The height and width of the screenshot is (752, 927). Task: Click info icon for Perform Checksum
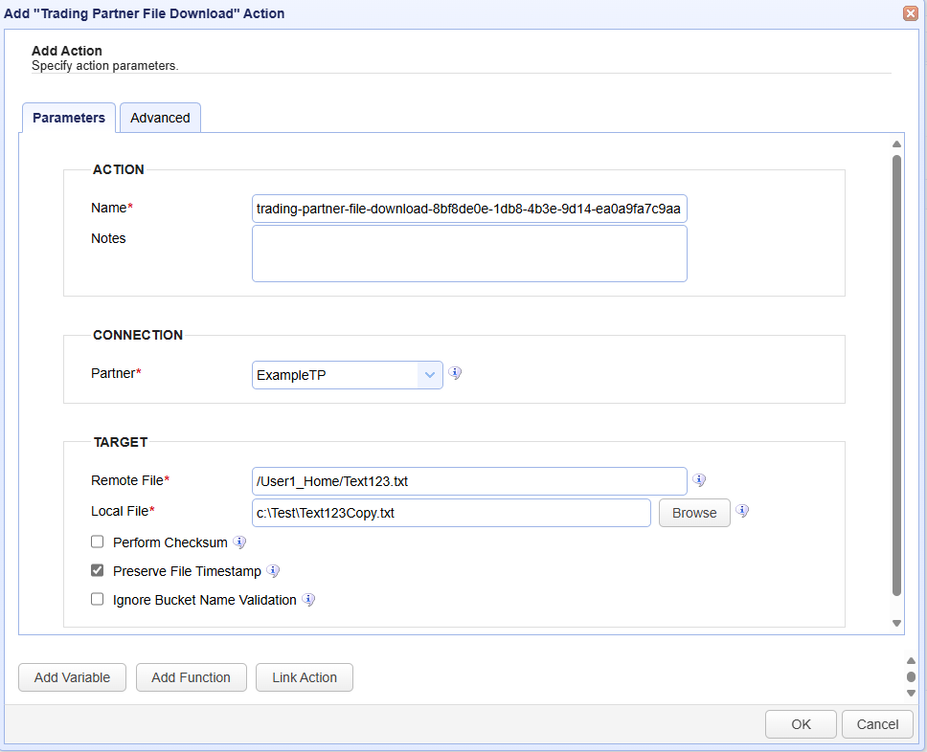click(x=239, y=542)
